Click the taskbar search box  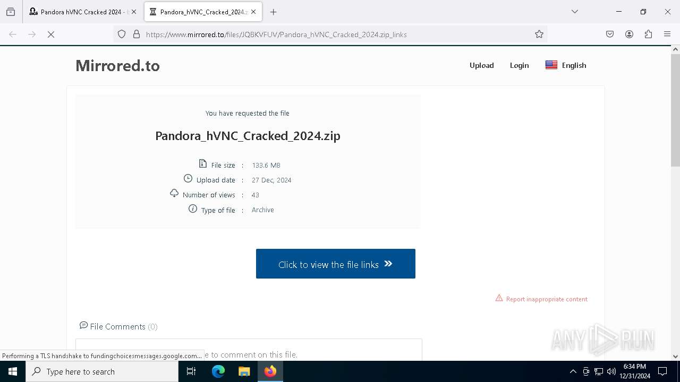102,371
